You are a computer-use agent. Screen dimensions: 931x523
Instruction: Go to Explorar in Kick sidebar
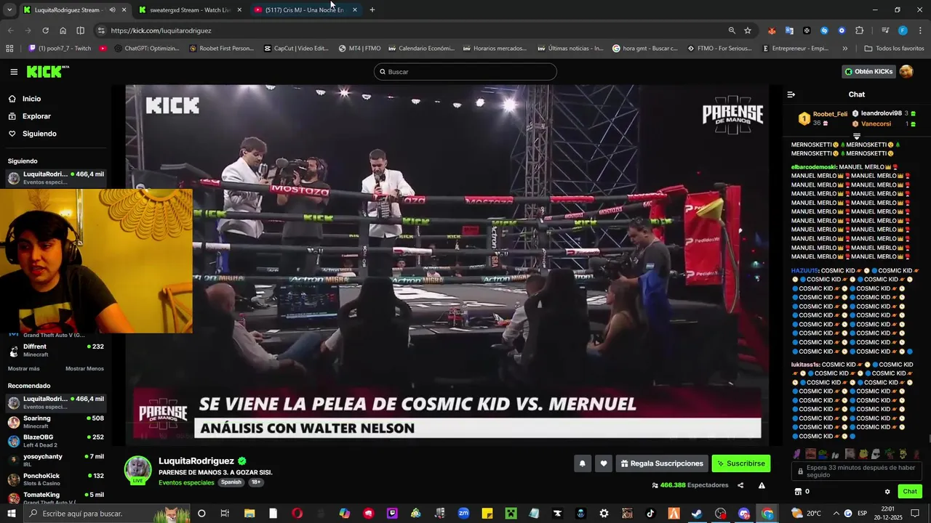click(36, 116)
